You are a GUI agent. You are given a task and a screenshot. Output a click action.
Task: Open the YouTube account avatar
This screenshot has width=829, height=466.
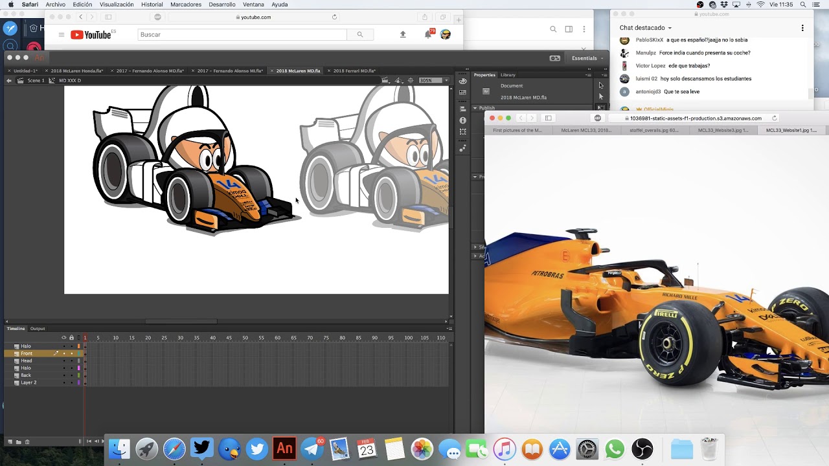(446, 34)
